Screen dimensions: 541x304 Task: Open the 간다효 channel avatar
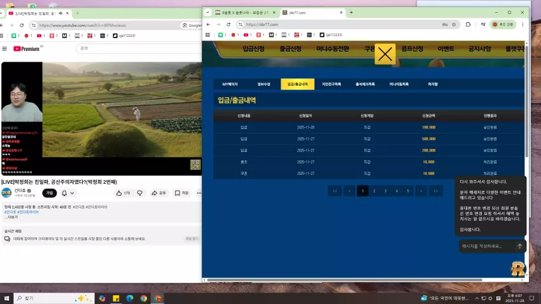(x=6, y=193)
